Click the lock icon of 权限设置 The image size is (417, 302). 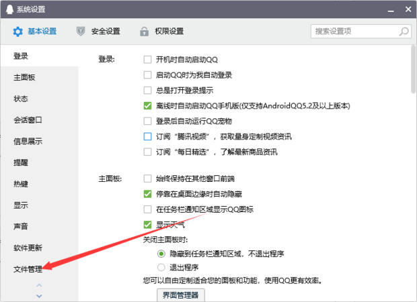(x=144, y=32)
